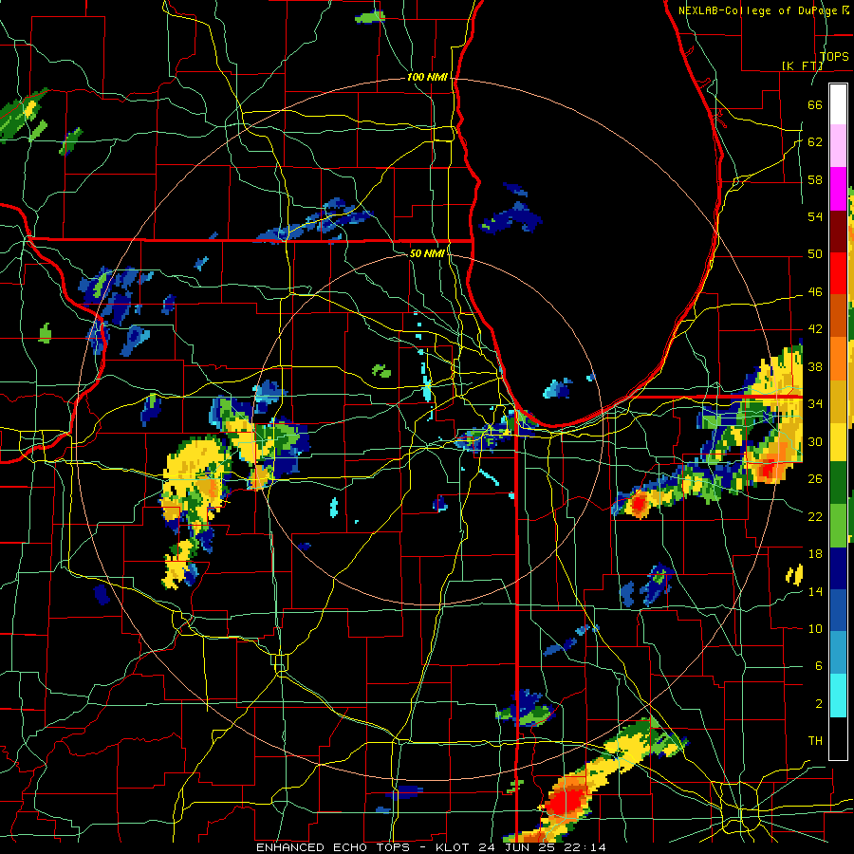
Task: Click the gold legend swatch
Action: (838, 400)
